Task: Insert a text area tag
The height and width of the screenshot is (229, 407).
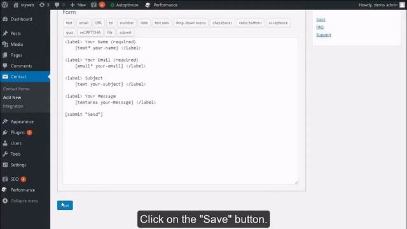Action: pos(162,23)
